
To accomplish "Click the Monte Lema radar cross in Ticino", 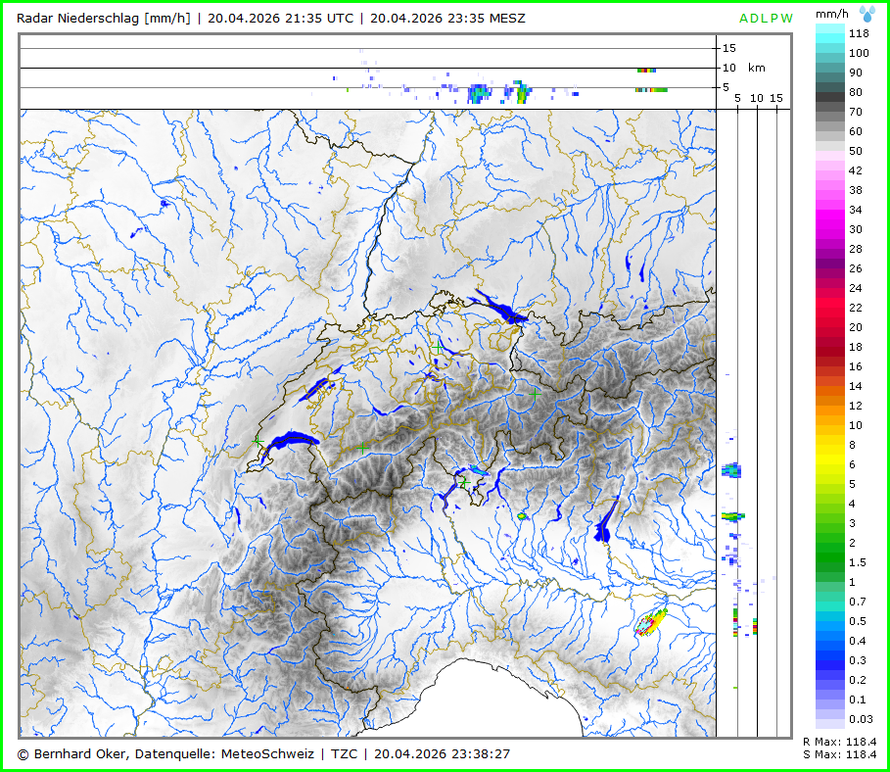I will tap(465, 483).
